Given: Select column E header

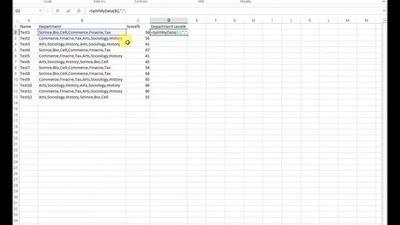Looking at the screenshot, I should click(x=197, y=21).
